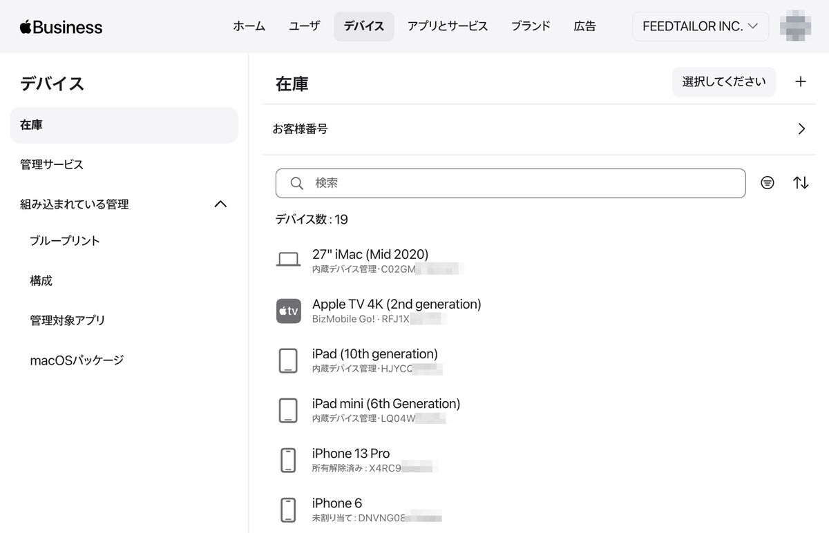Select iPad mini (6th Generation) row

[x=539, y=410]
